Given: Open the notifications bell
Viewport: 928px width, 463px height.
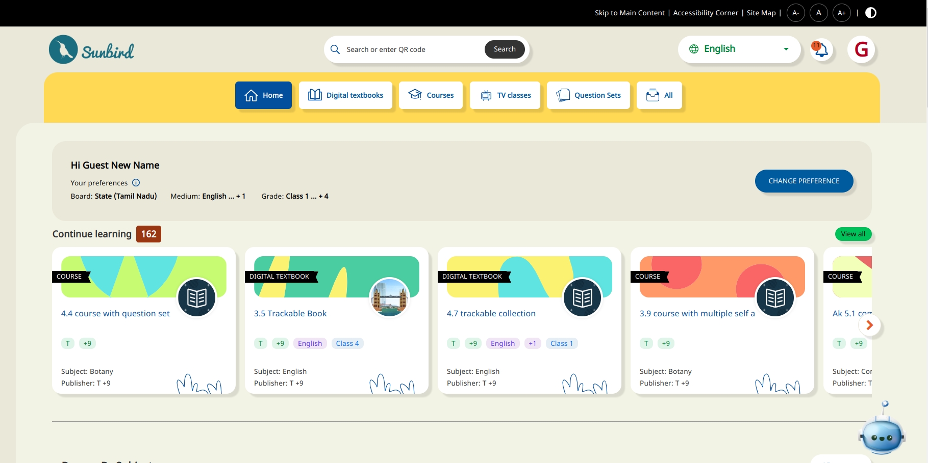Looking at the screenshot, I should point(821,50).
